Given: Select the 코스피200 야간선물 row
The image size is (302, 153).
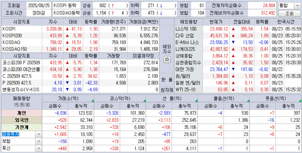Looking at the screenshot, I should (80, 69).
